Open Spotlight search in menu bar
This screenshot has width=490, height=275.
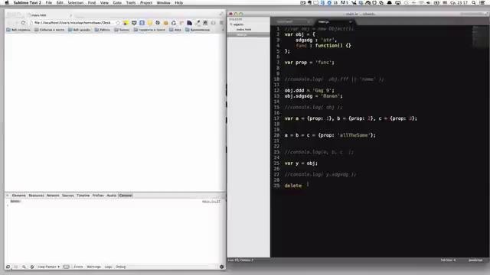(x=474, y=3)
